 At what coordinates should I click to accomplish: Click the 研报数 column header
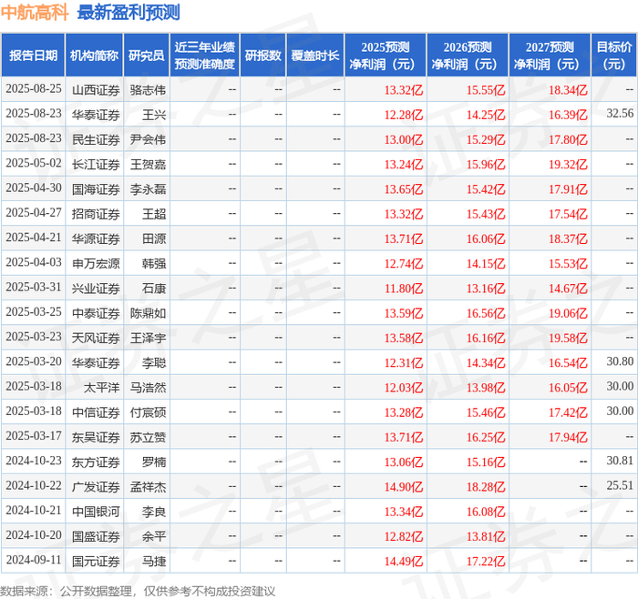(262, 56)
